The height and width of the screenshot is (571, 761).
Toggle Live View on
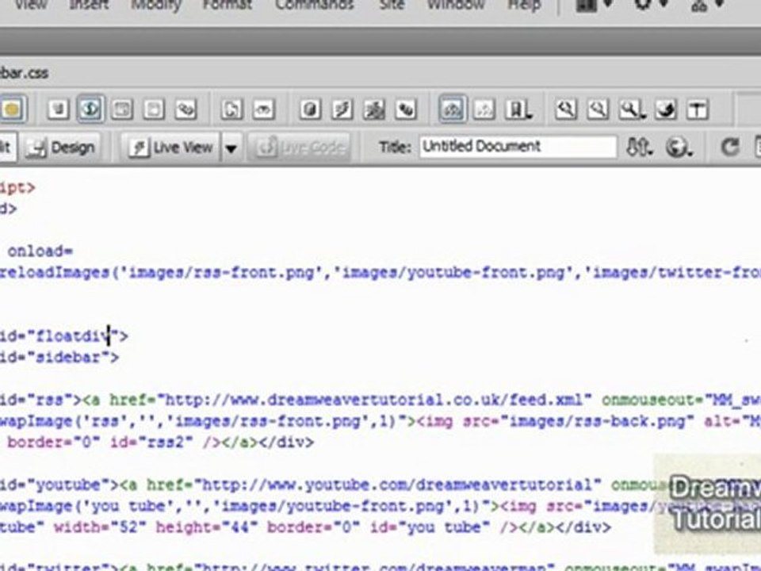point(172,148)
